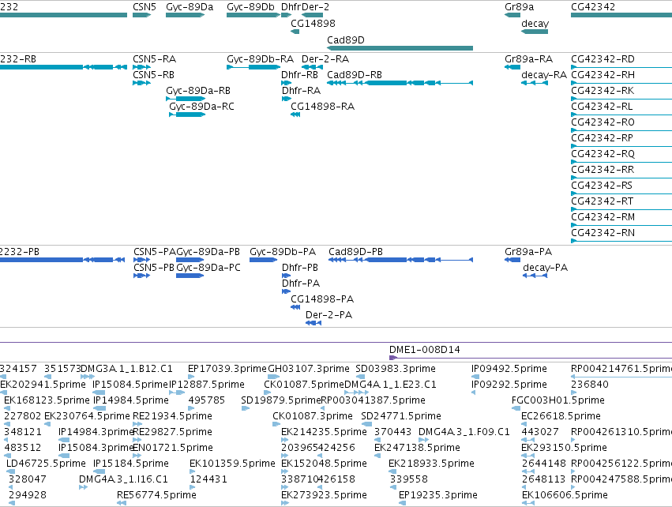Select the CSN5-PA protein label
The image size is (672, 507).
tap(155, 252)
